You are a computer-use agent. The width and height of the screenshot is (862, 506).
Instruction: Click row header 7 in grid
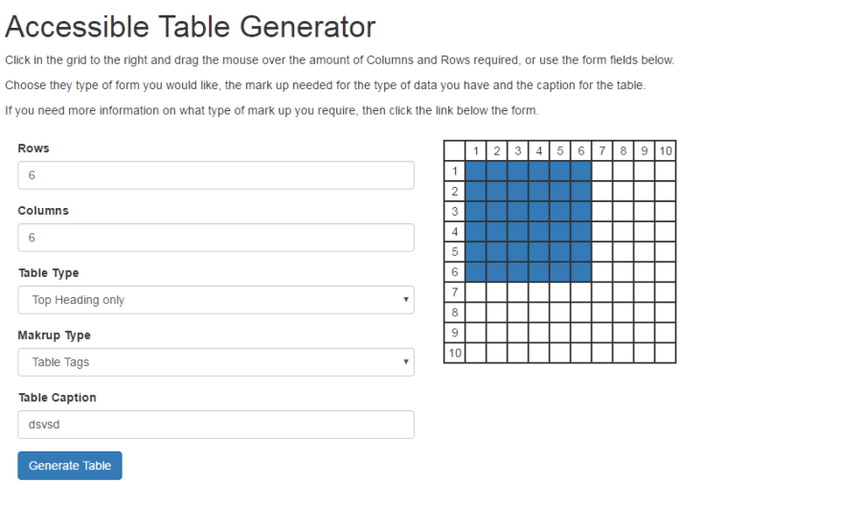pos(455,291)
